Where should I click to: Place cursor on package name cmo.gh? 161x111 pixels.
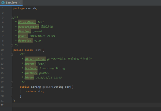click(x=31, y=8)
